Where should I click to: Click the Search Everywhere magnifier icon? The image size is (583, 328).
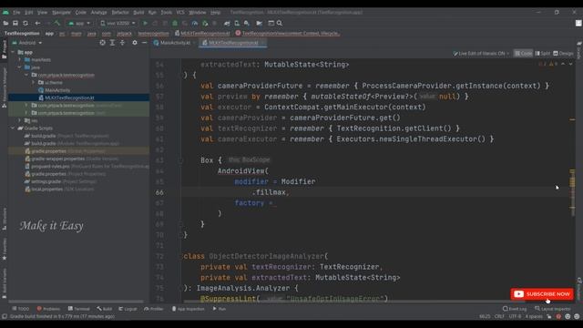pyautogui.click(x=280, y=23)
